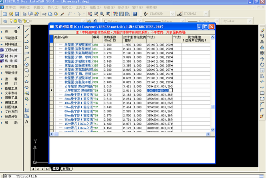
Task: Toggle the layer on/off lightbulb icon
Action: 11,21
